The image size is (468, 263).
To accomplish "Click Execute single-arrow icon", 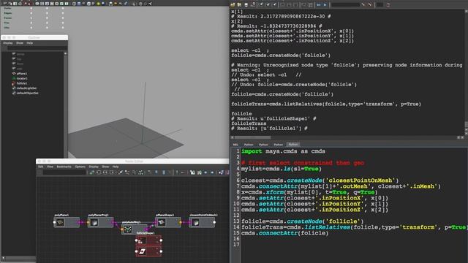I will pos(325,5).
